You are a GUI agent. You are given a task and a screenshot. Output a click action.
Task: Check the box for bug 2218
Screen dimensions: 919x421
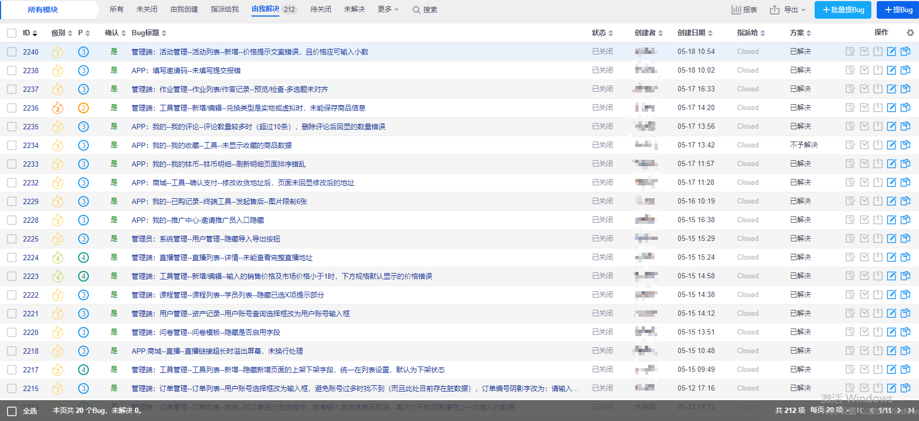[12, 351]
